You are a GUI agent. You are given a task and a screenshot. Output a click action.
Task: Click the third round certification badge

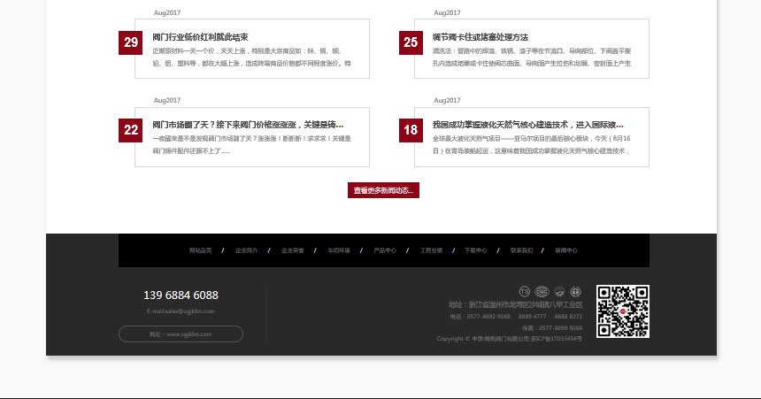click(559, 292)
